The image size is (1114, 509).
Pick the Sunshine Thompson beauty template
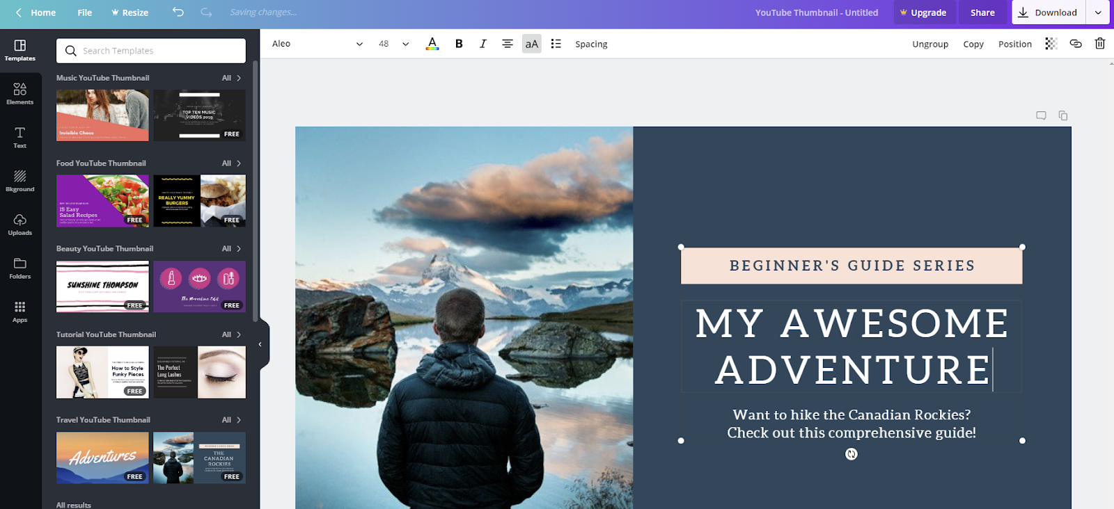click(102, 286)
